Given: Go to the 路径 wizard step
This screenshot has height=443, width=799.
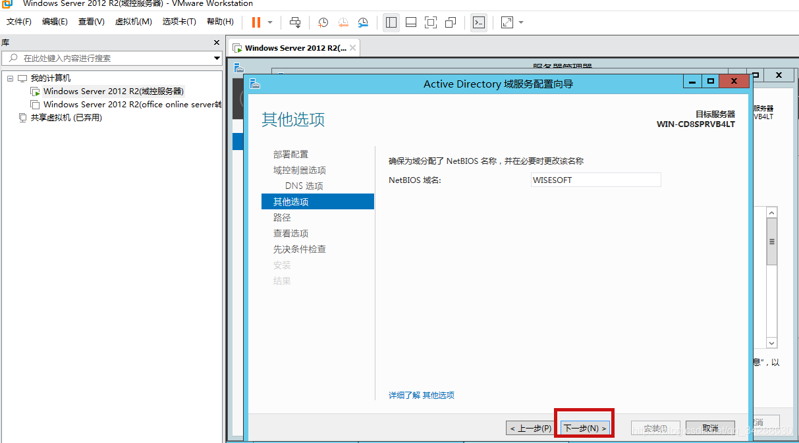Looking at the screenshot, I should (282, 217).
